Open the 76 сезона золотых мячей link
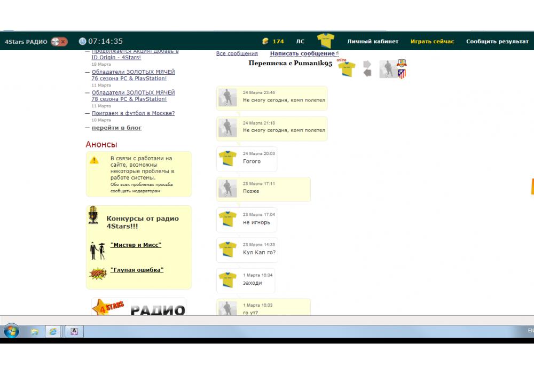 coord(133,75)
